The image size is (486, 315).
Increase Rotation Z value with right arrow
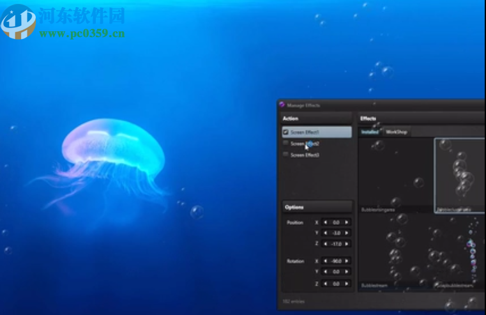tap(347, 284)
